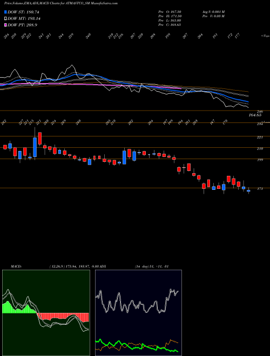The height and width of the screenshot is (356, 270).
Task: Click the blue DOW ST legend swatch
Action: 5,12
